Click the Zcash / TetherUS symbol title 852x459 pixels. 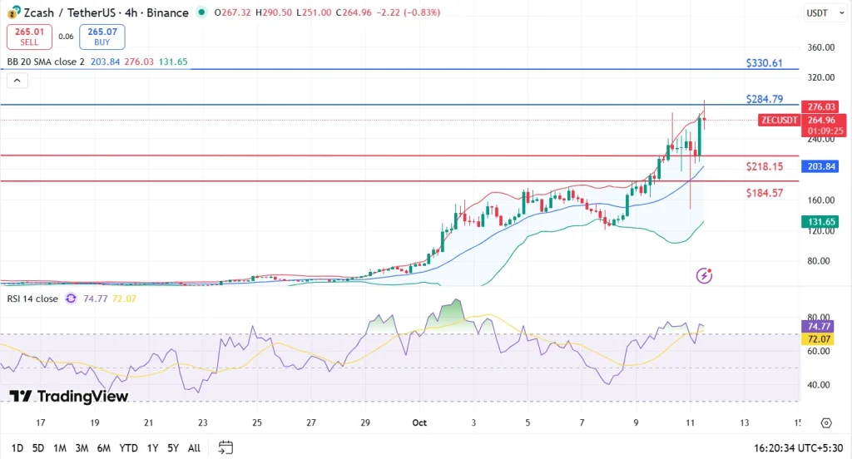click(68, 12)
